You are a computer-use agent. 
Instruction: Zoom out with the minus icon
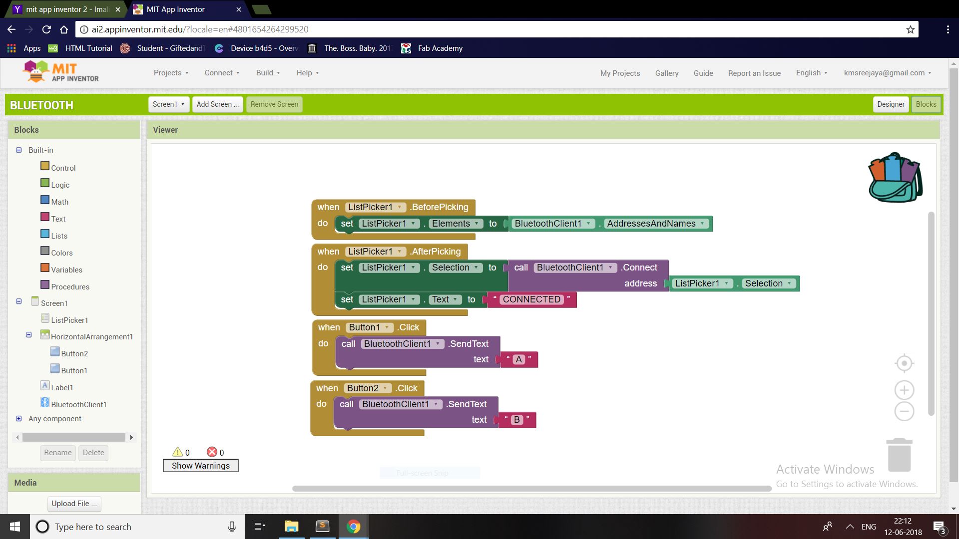(x=904, y=412)
